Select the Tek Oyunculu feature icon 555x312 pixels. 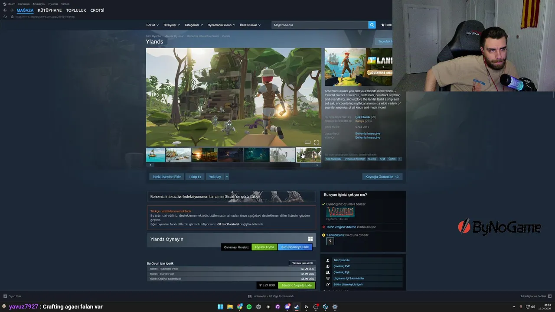click(328, 260)
